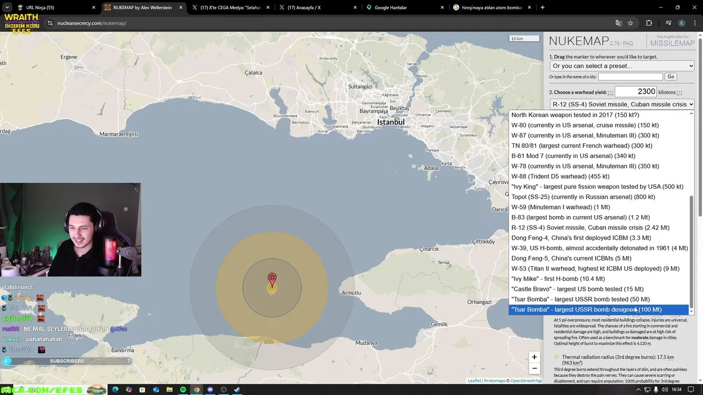Choose W-87 Minuteman III 300 kt option
Viewport: 703px width, 395px height.
(598, 136)
